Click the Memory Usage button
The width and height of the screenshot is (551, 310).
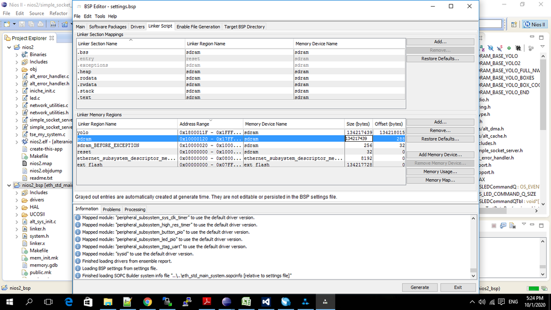(440, 172)
